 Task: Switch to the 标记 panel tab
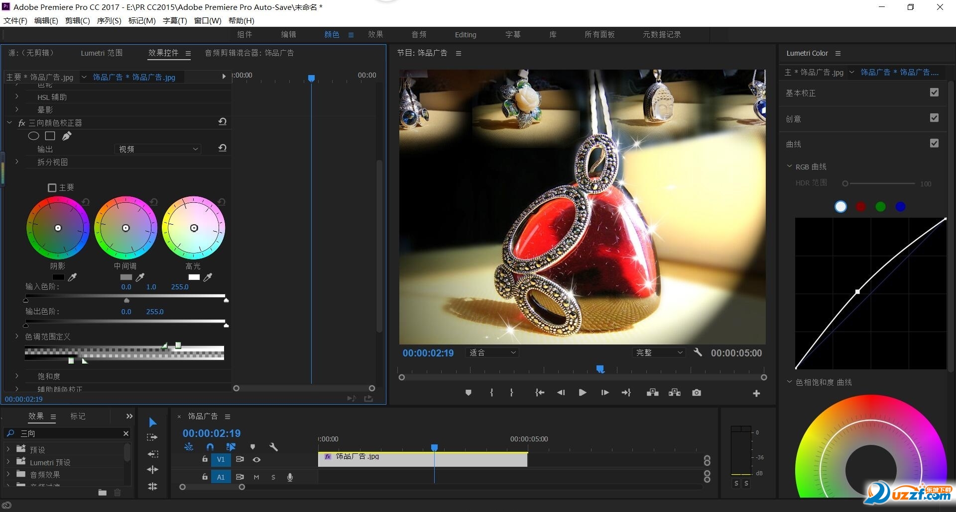(78, 416)
